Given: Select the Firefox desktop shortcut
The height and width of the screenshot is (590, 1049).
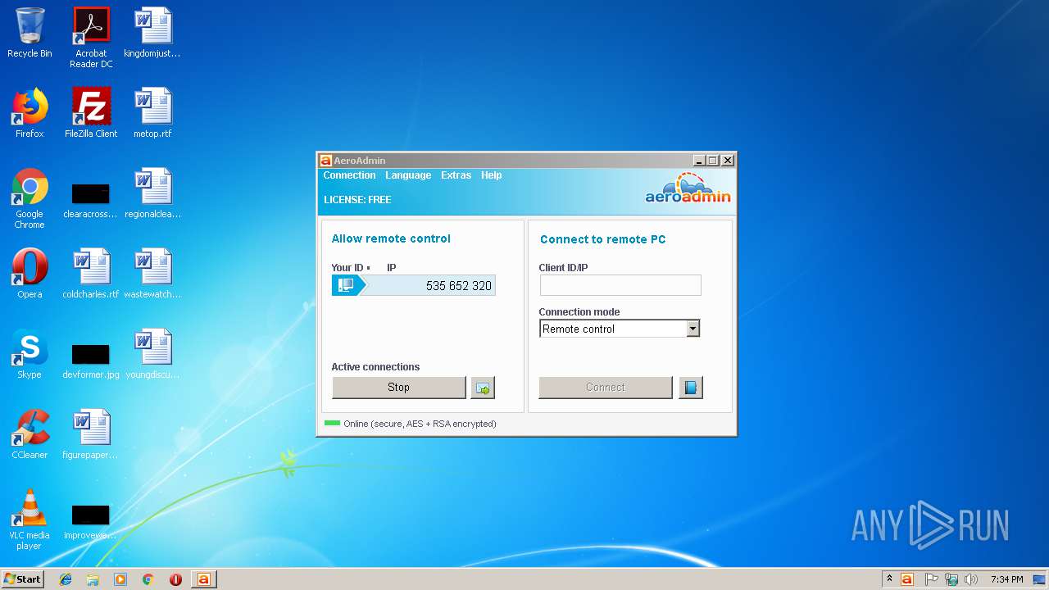Looking at the screenshot, I should coord(30,113).
